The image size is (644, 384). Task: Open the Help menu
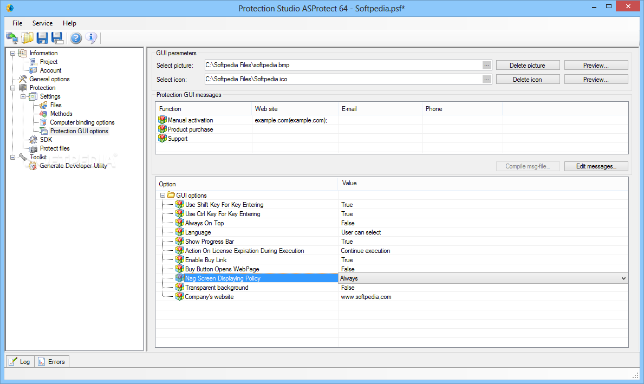click(x=69, y=23)
